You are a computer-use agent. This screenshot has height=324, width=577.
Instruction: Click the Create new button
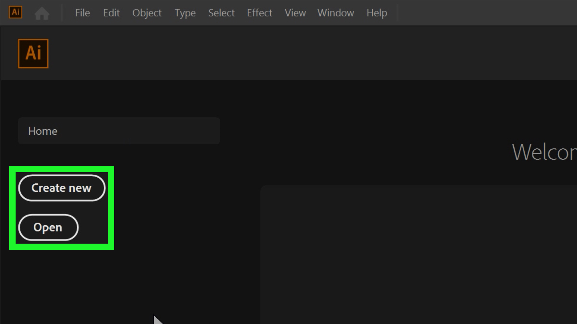tap(62, 188)
